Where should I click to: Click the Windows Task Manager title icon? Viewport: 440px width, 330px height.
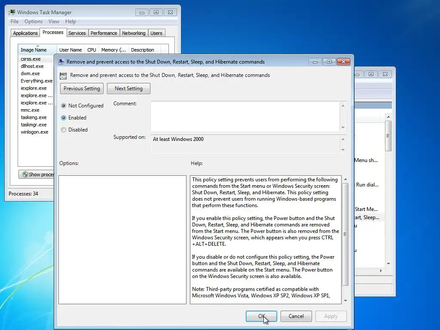pos(12,12)
